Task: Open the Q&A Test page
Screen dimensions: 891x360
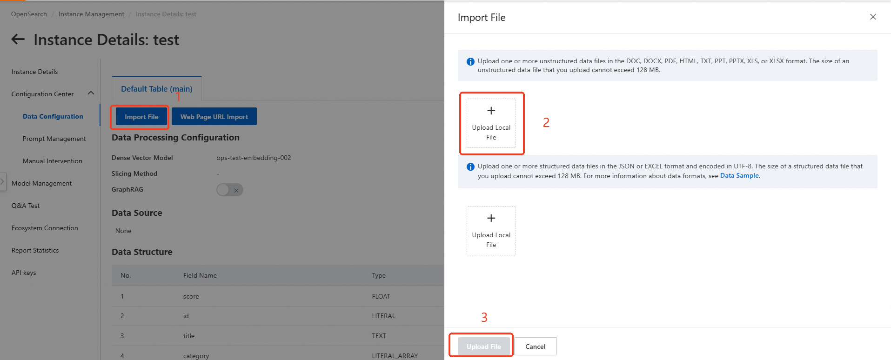Action: coord(26,206)
